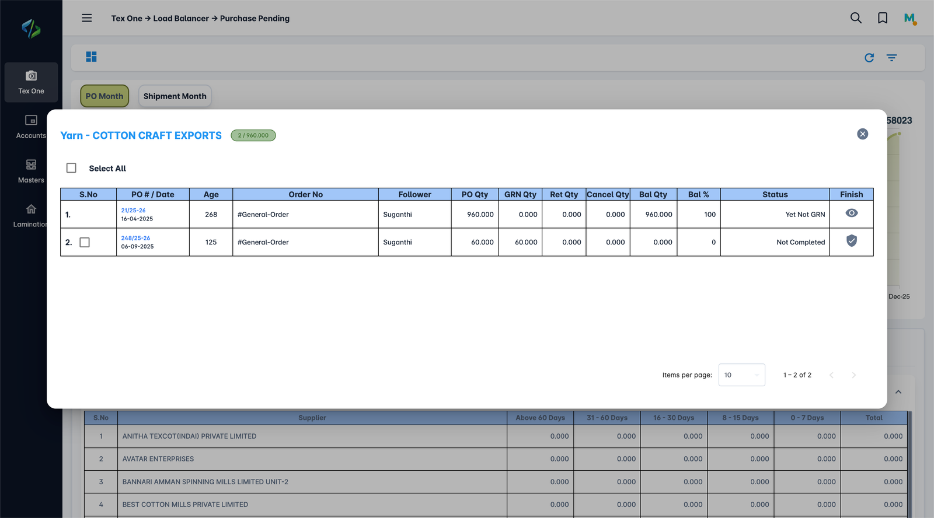This screenshot has width=934, height=518.
Task: Open the items per page dropdown
Action: 741,375
